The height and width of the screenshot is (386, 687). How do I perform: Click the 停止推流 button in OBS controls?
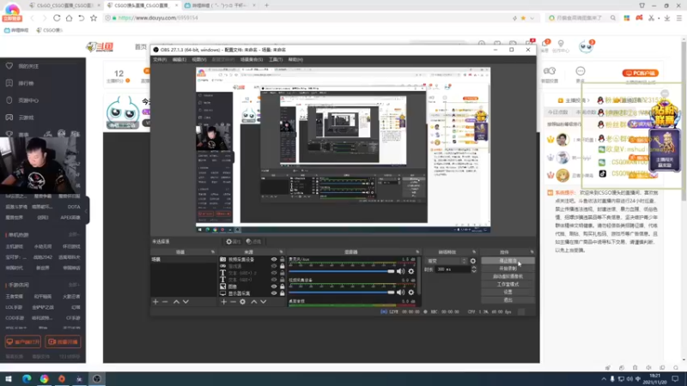coord(508,261)
